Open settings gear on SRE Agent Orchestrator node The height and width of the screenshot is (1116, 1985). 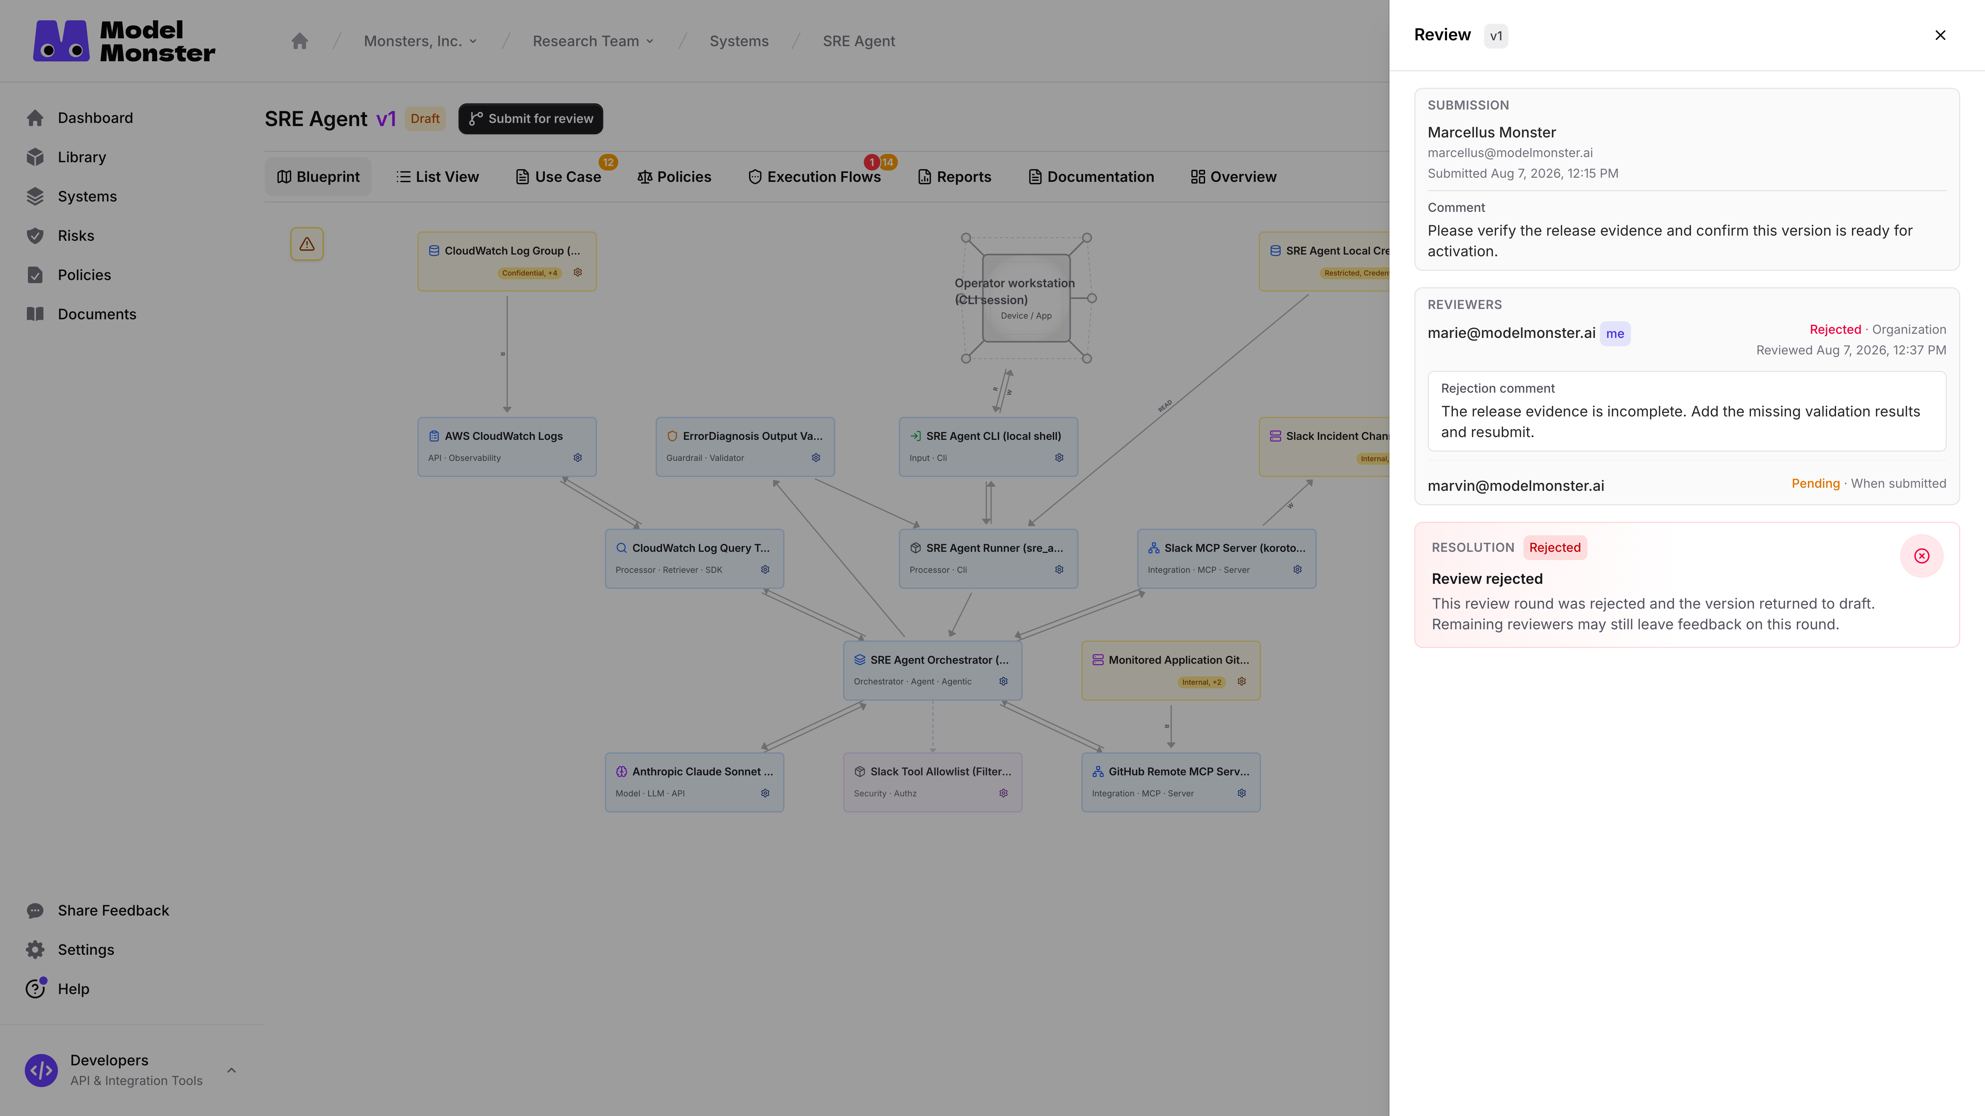[x=1003, y=681]
